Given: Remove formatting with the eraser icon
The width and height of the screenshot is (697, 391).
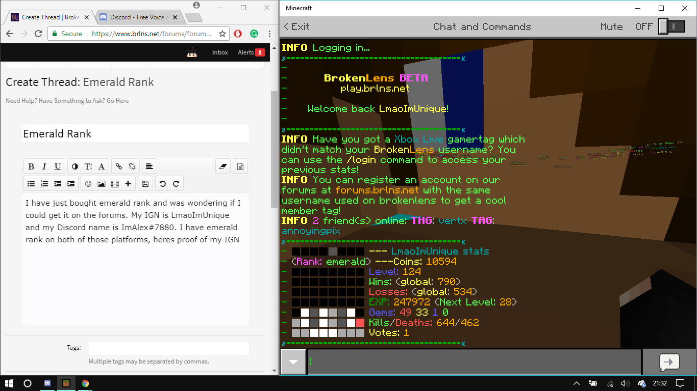Looking at the screenshot, I should [223, 166].
